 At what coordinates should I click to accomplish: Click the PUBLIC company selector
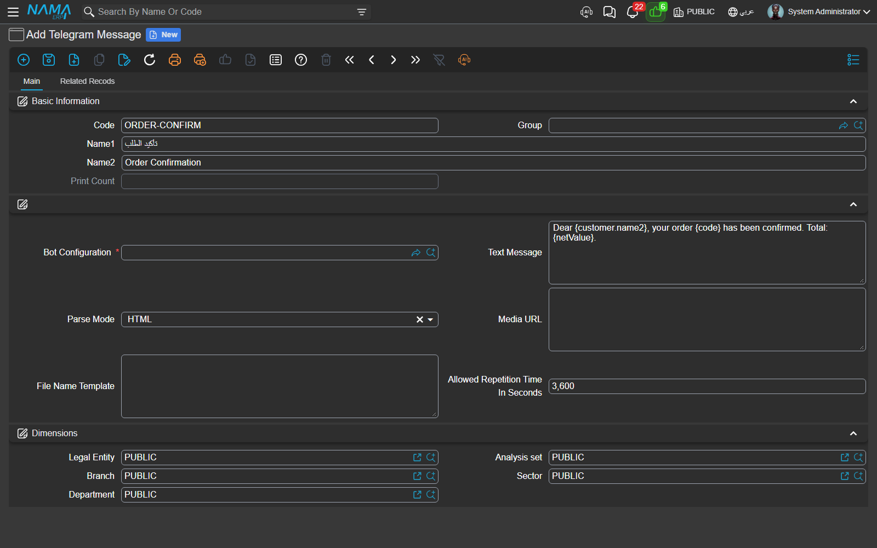tap(694, 12)
